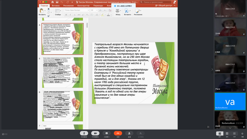Toggle bold Ж formatting
The height and width of the screenshot is (139, 247).
[x=66, y=15]
